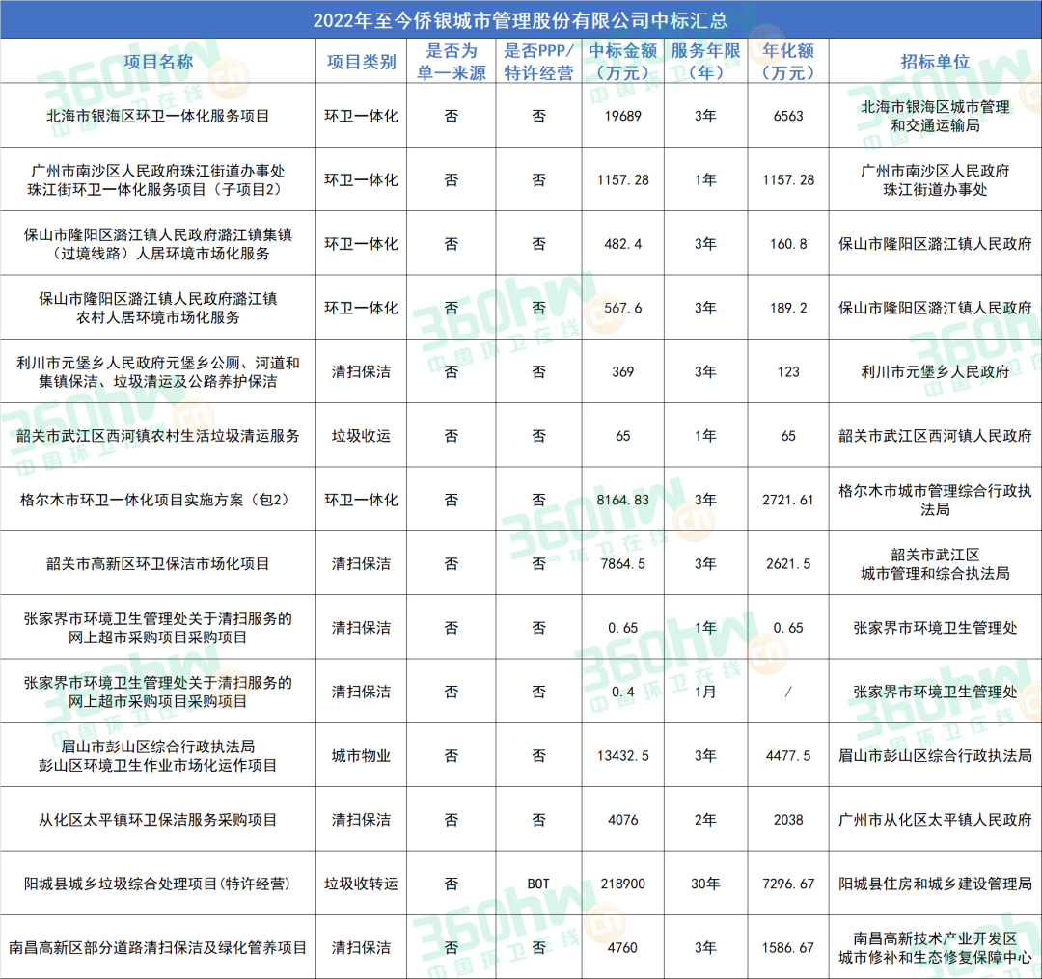
Task: Select project 南昌高新区部分道路清扫保洁及绿化管养项目
Action: point(158,948)
